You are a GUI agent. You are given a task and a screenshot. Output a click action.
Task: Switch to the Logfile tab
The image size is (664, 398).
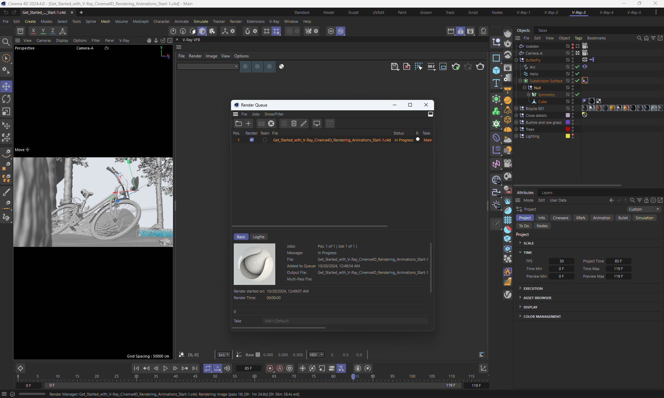[258, 237]
